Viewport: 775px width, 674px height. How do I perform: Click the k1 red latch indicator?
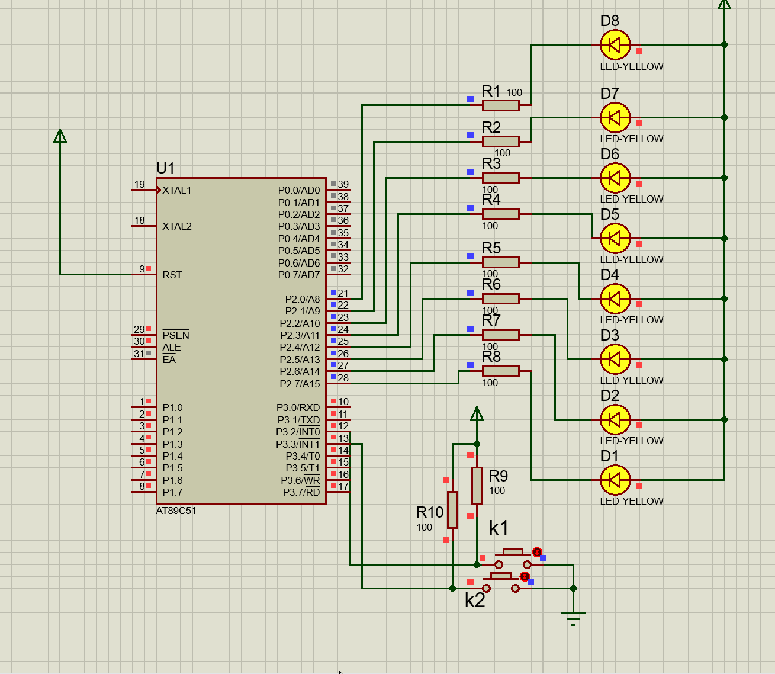tap(537, 552)
